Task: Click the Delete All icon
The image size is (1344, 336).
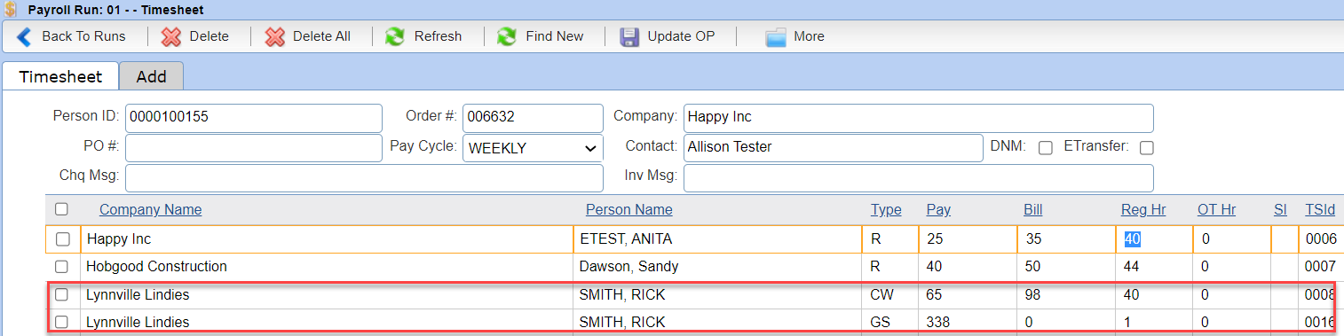Action: [x=274, y=36]
